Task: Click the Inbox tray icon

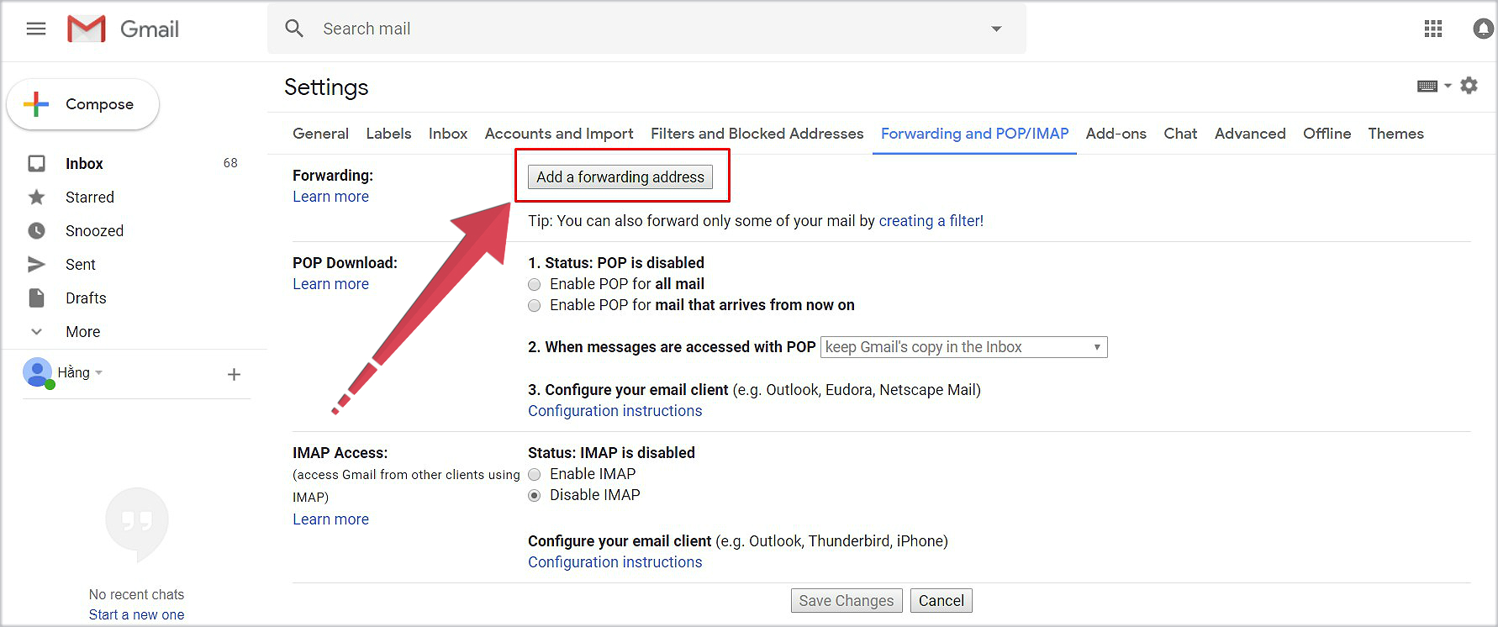Action: click(37, 163)
